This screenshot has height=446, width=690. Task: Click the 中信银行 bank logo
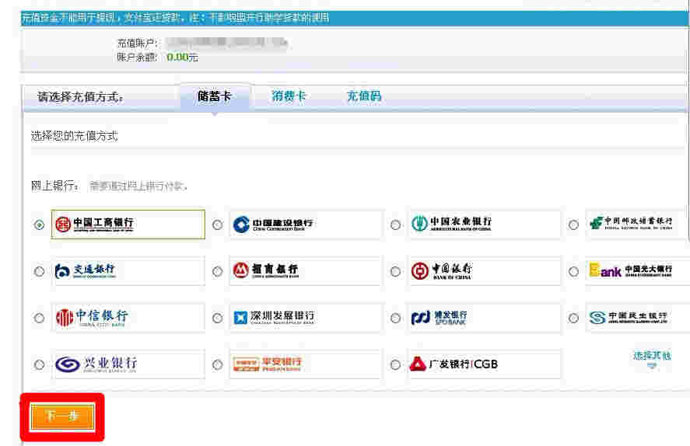point(128,318)
